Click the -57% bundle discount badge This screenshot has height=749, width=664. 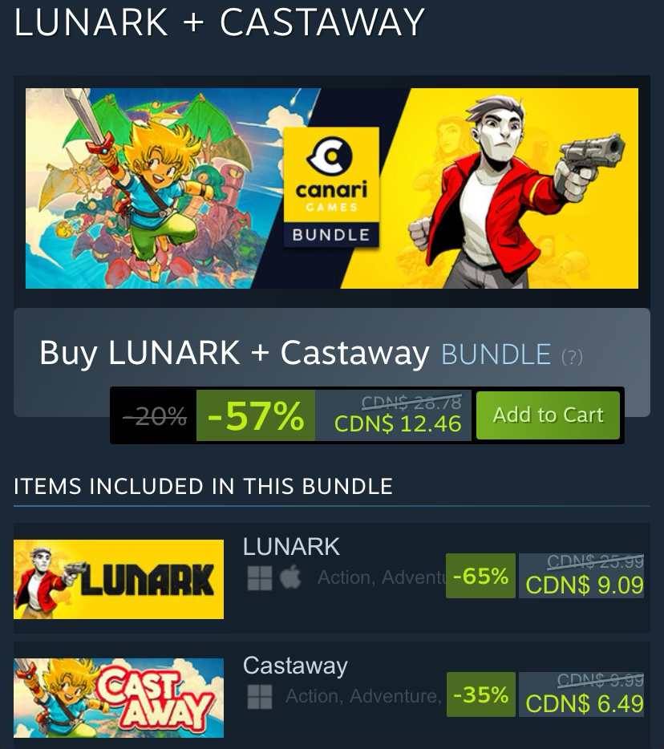256,415
